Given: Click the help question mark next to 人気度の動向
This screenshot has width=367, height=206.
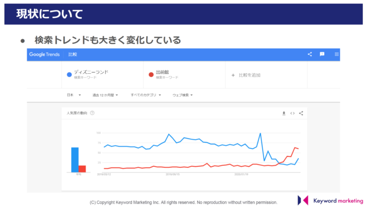Looking at the screenshot, I should tap(92, 113).
